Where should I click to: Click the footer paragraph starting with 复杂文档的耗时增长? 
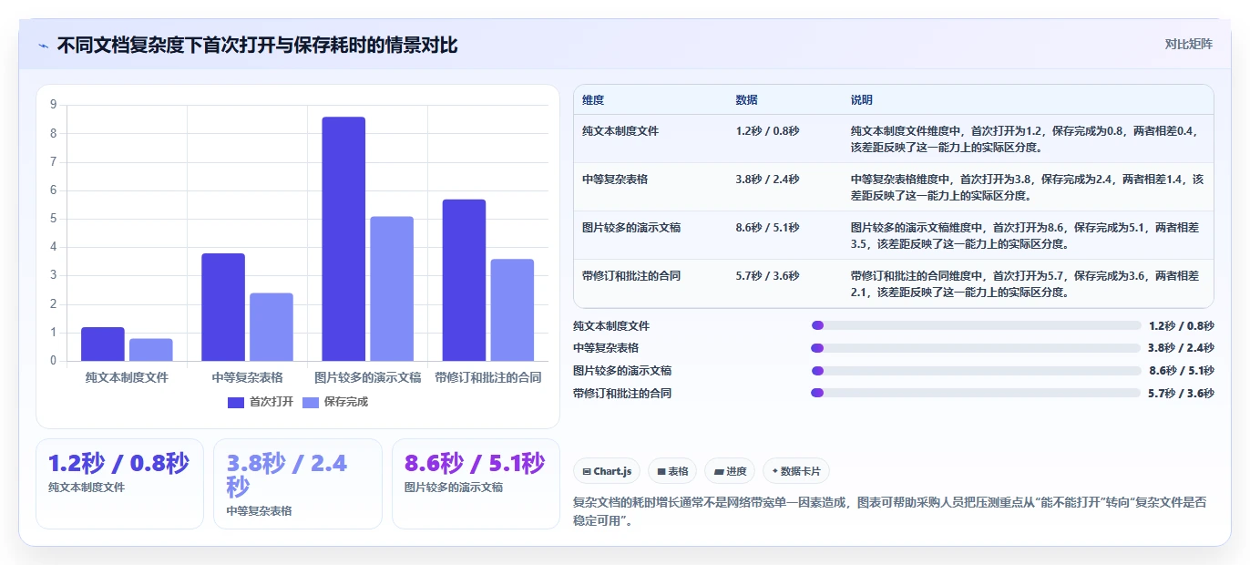(x=892, y=512)
